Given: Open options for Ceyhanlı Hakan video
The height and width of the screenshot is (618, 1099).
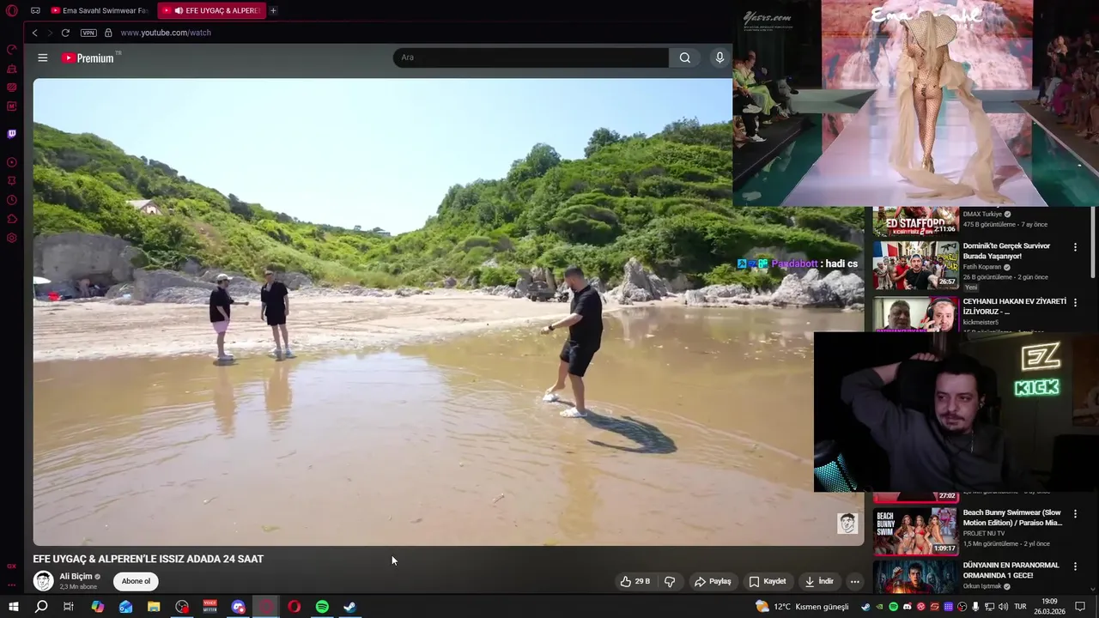Looking at the screenshot, I should point(1075,302).
